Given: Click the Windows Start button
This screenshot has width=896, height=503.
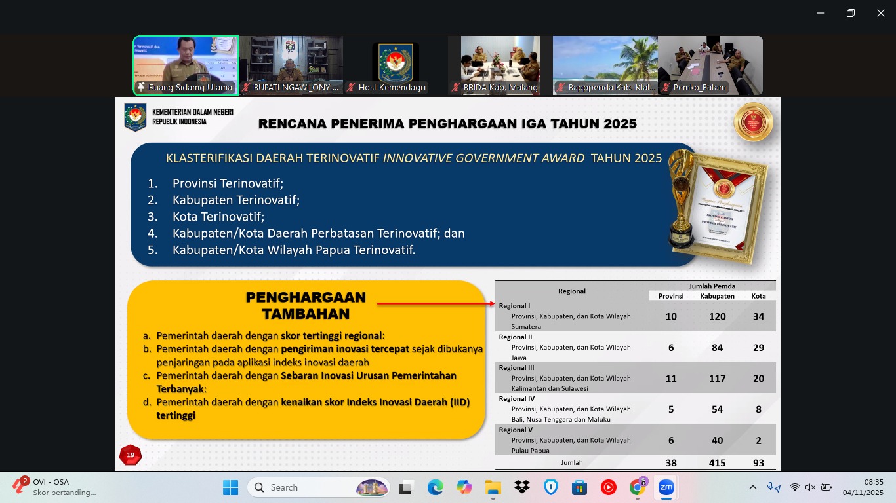Looking at the screenshot, I should (231, 487).
